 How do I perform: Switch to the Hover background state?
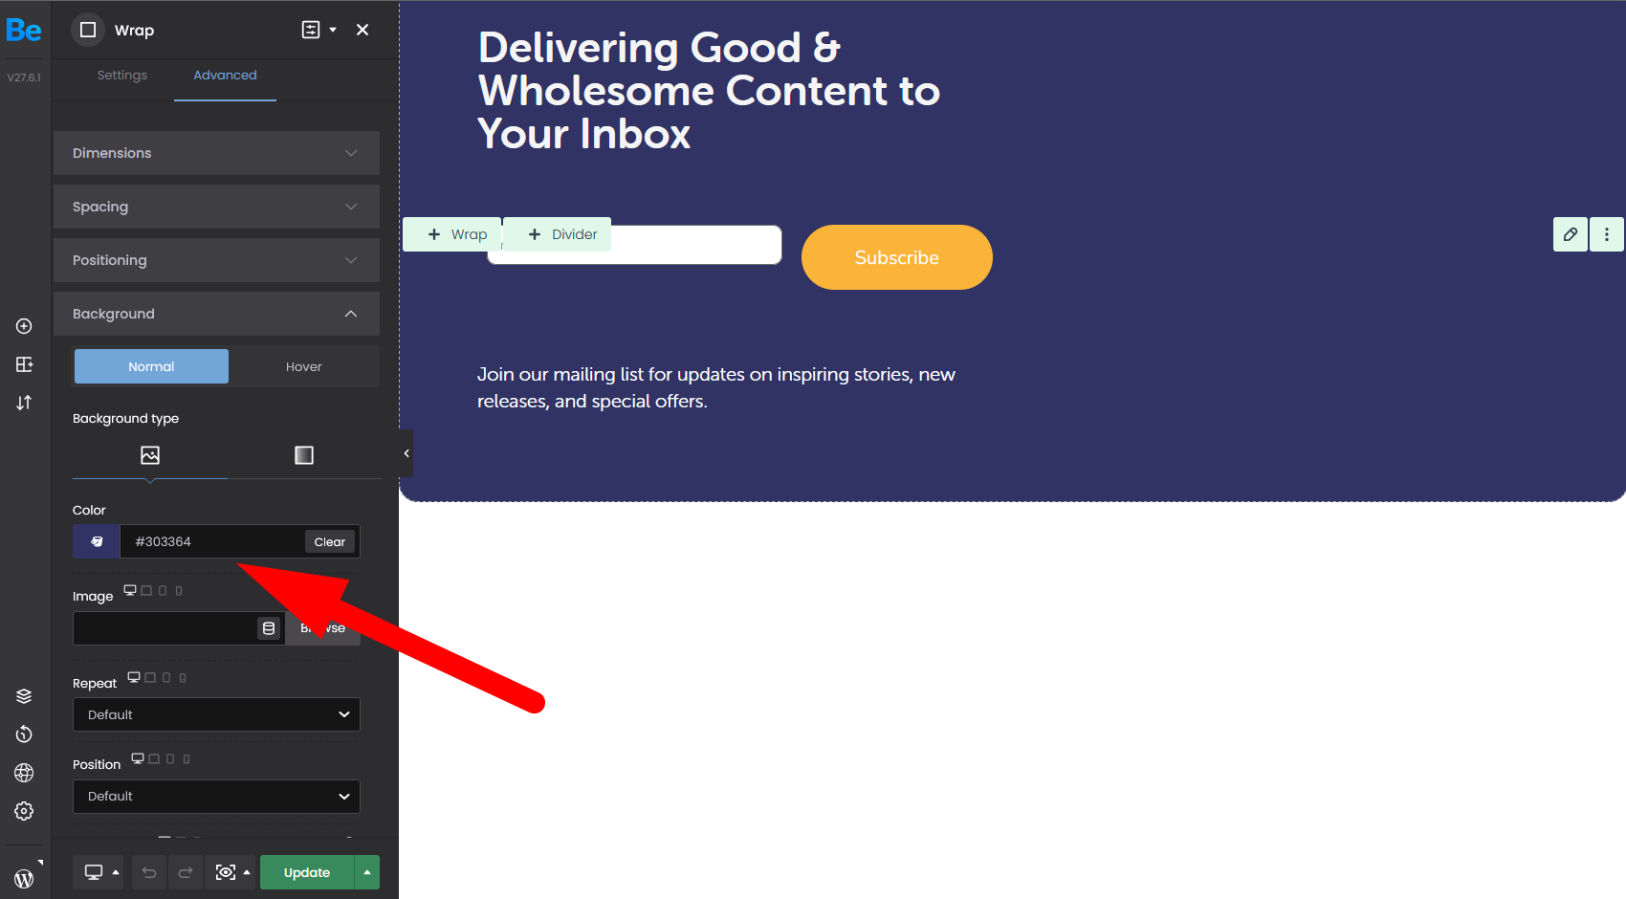click(303, 366)
